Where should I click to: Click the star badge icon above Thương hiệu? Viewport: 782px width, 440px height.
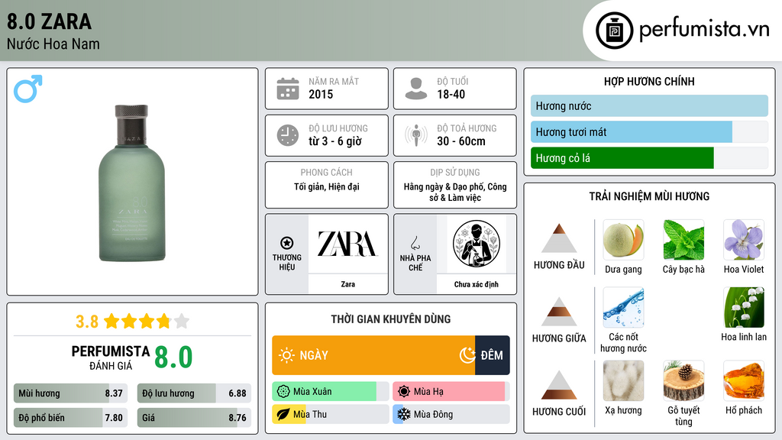point(287,243)
